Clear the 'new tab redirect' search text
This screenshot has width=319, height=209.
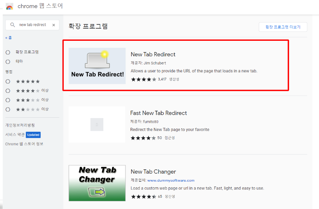click(x=54, y=25)
